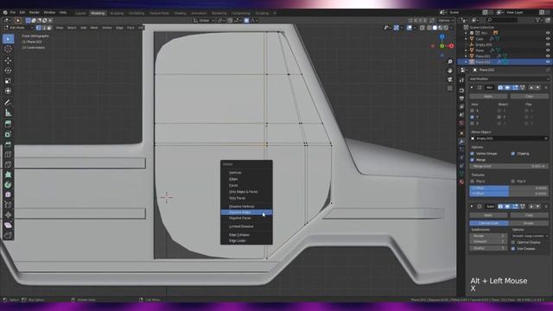Select the Inset Faces tool
The image size is (553, 311).
8,134
